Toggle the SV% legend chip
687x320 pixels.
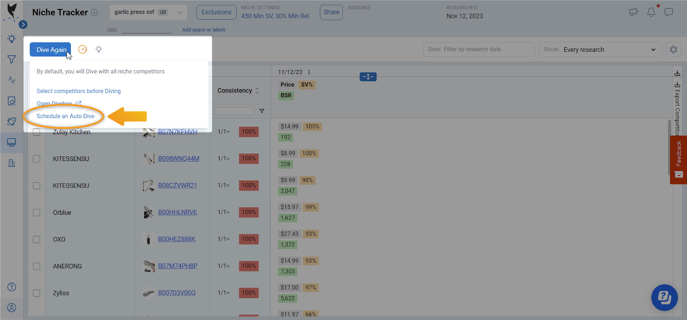click(307, 85)
